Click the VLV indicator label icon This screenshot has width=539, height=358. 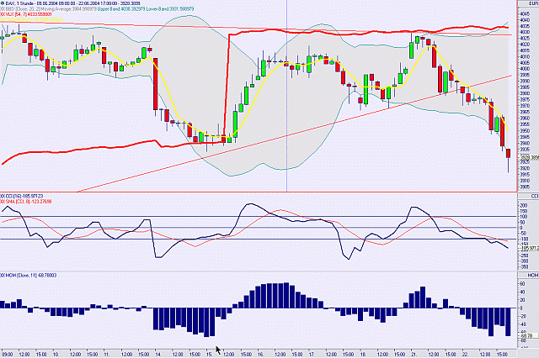pyautogui.click(x=3, y=18)
